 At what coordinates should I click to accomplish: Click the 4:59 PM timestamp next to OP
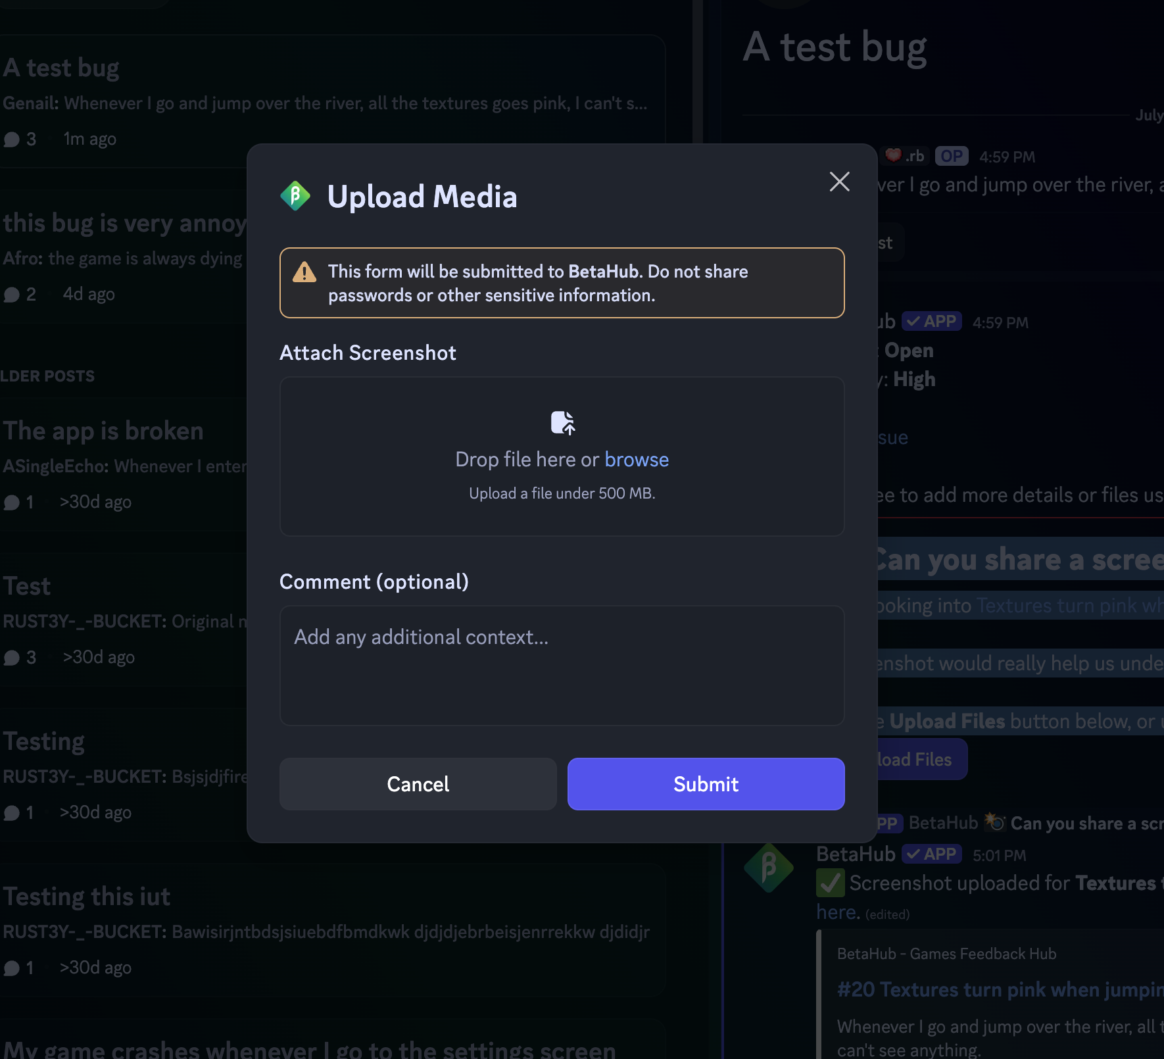[1007, 157]
